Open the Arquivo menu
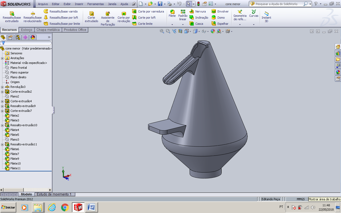 tap(43, 4)
